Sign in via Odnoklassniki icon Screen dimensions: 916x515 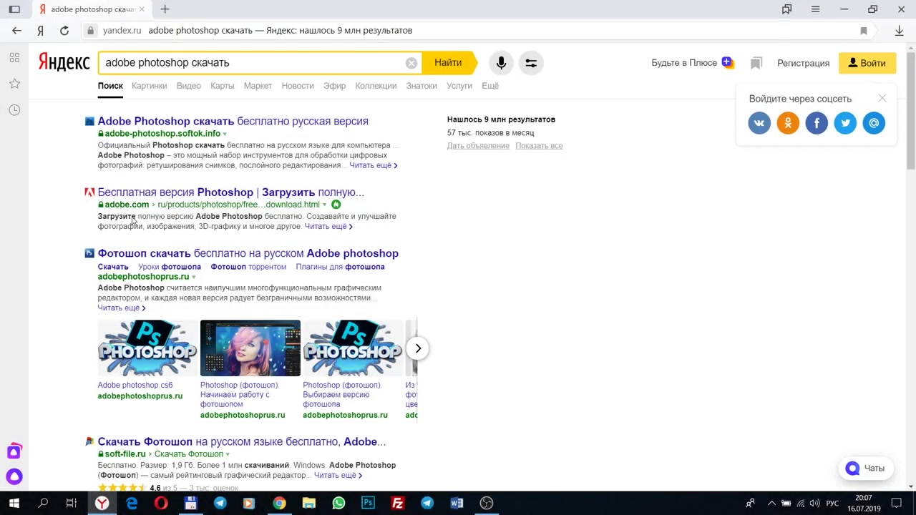(788, 123)
